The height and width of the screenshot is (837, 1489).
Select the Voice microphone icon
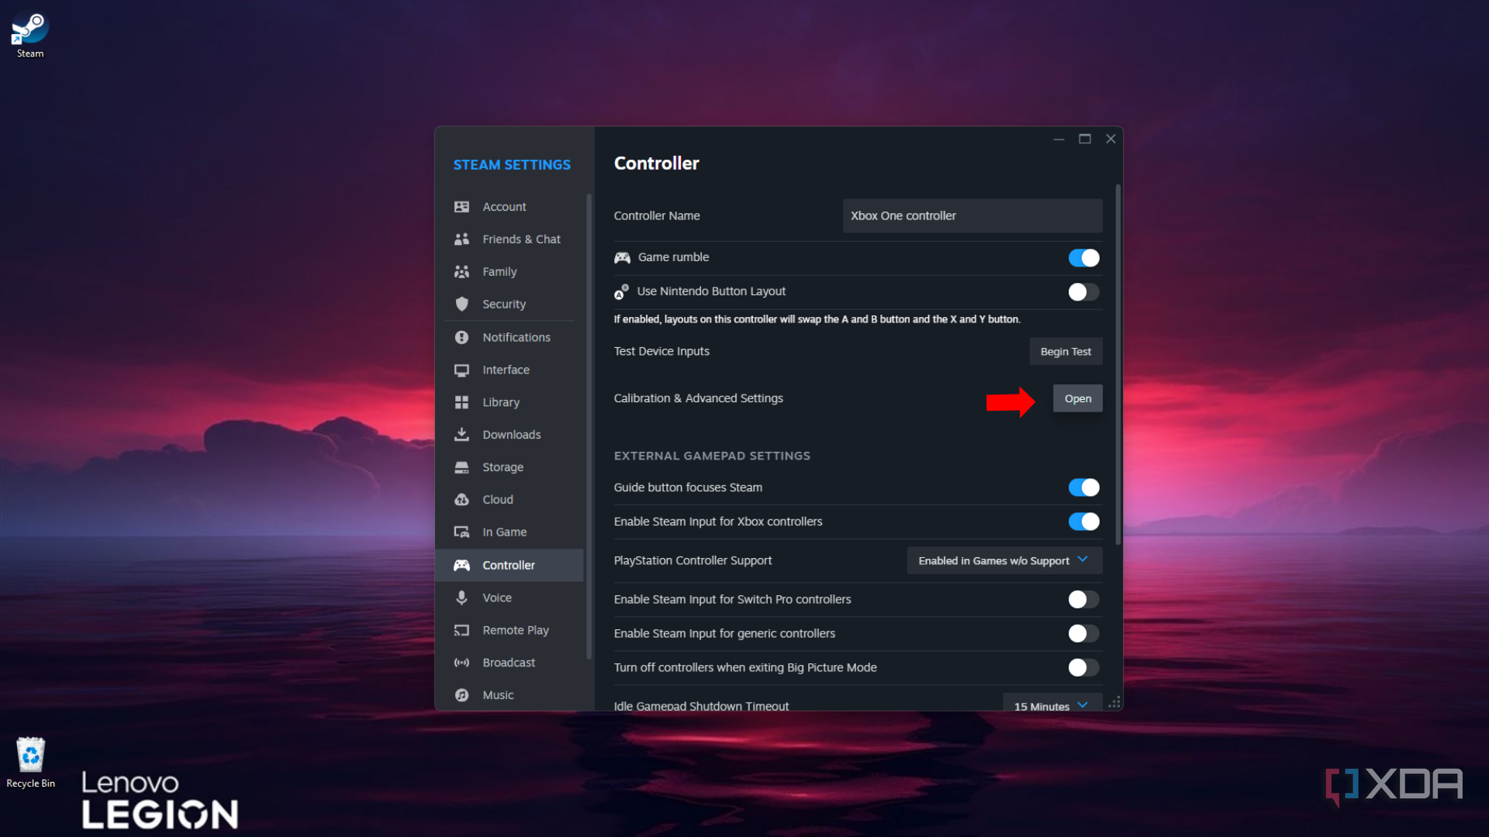pyautogui.click(x=461, y=598)
